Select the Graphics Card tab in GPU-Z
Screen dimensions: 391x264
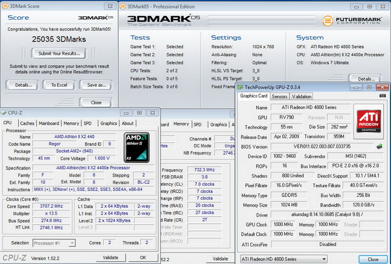254,96
